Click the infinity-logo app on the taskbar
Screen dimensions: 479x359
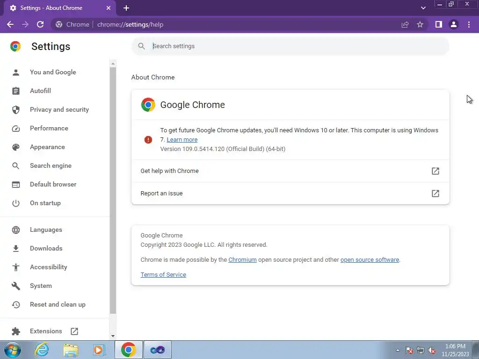coord(157,350)
